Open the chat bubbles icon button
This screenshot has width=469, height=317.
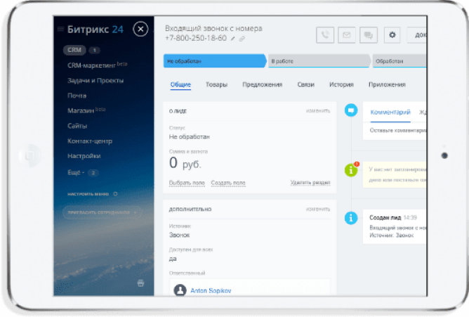[369, 35]
